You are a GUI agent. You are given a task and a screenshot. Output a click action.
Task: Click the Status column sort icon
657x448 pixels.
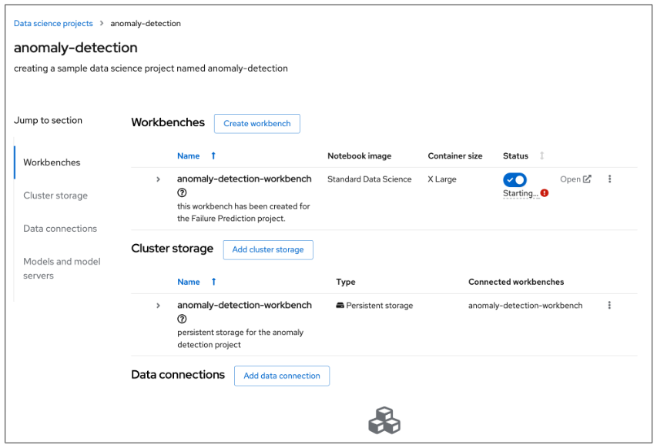click(541, 156)
